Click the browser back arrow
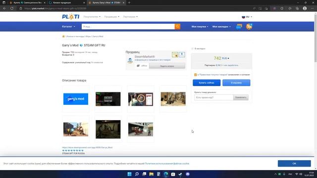Viewport: 317px width, 178px height. [4, 8]
